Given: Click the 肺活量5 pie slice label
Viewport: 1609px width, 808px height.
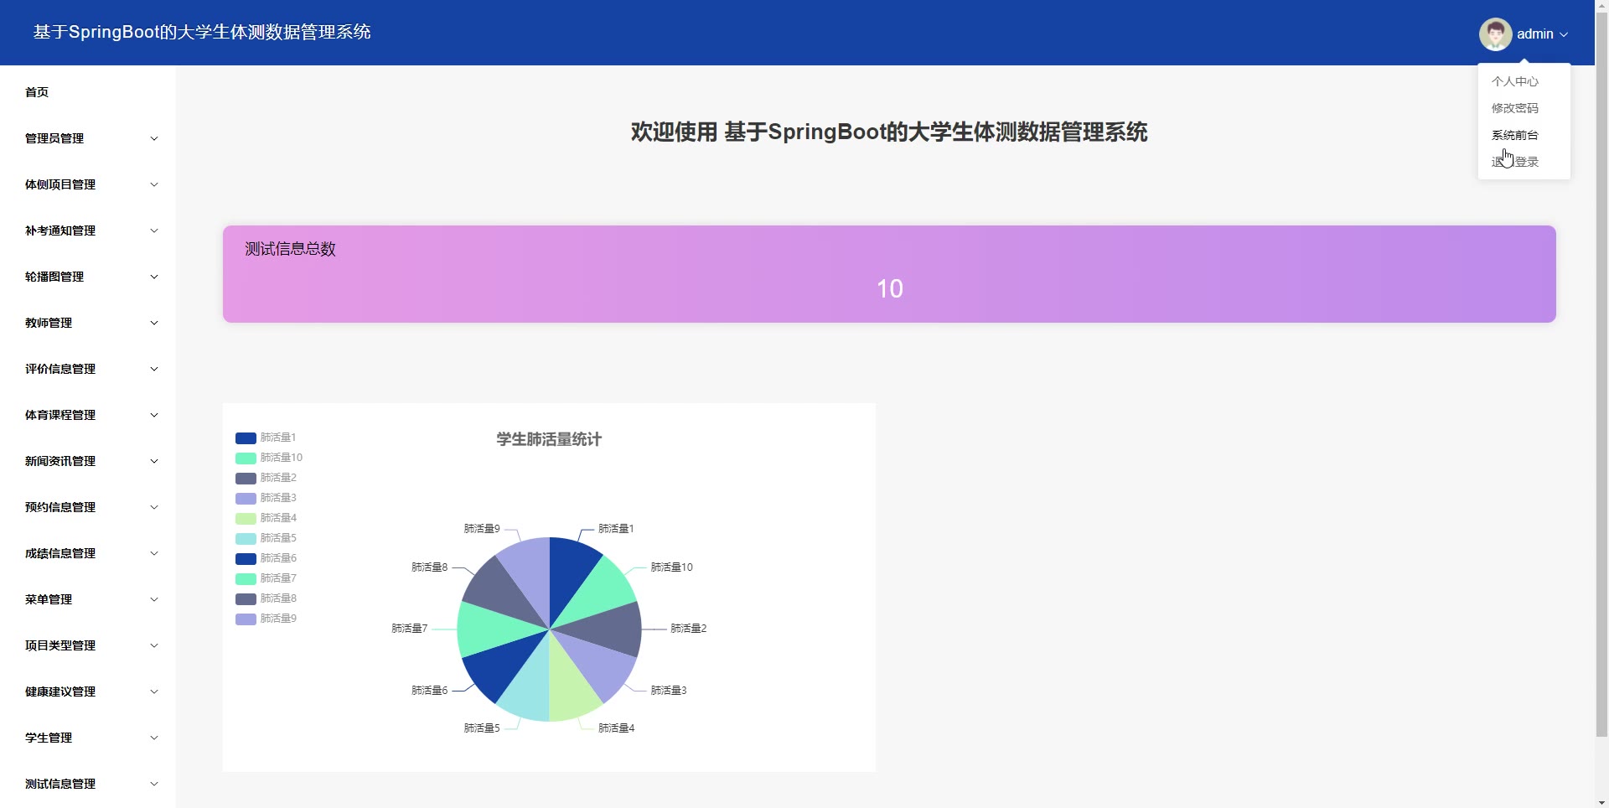Looking at the screenshot, I should 482,728.
